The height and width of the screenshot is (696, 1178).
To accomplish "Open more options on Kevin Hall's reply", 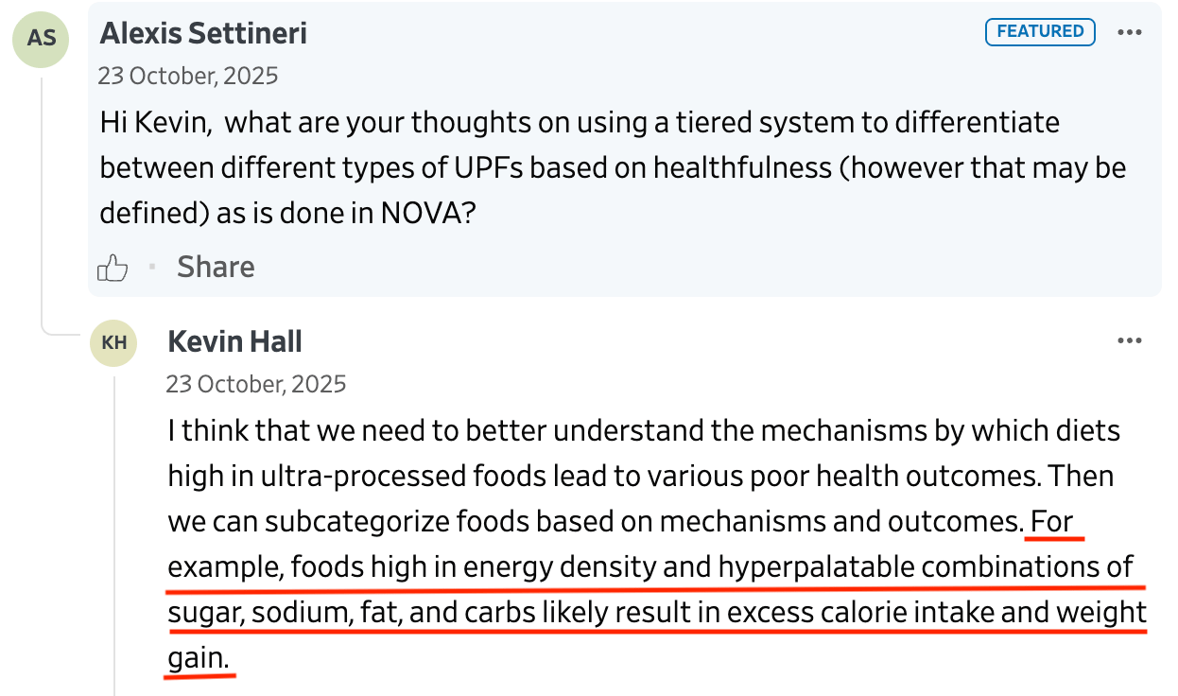I will click(1130, 341).
